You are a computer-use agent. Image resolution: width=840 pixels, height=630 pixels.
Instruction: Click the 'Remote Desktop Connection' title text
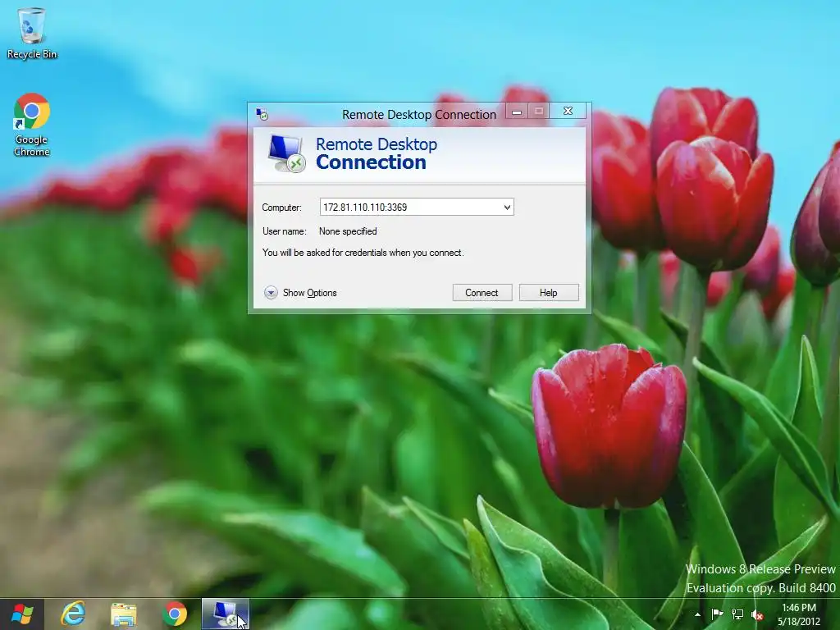click(x=419, y=115)
